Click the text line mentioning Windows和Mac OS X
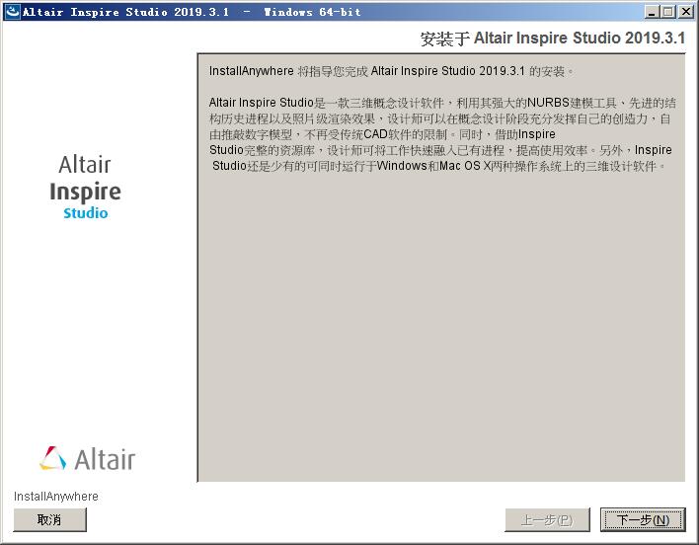Screen dimensions: 699x545 coord(439,166)
